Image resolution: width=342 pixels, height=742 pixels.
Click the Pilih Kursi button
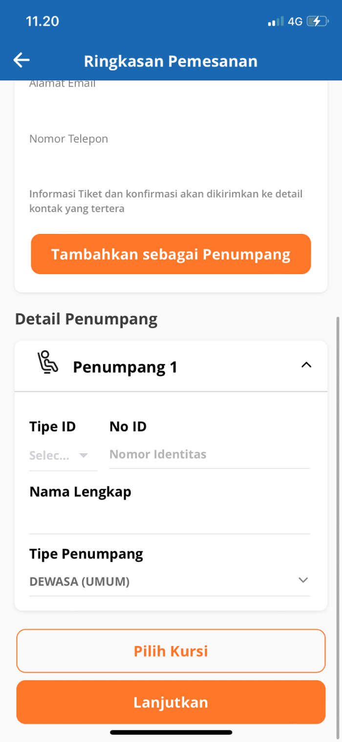click(x=171, y=651)
